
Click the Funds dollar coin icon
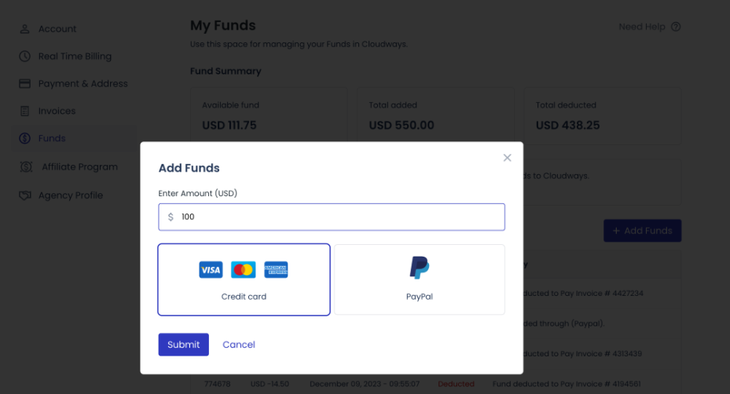coord(24,139)
